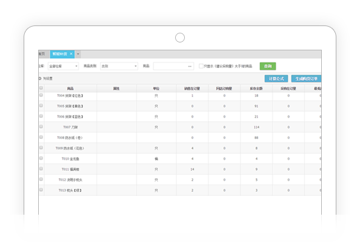
Task: Check the select-all header checkbox
Action: (x=41, y=88)
